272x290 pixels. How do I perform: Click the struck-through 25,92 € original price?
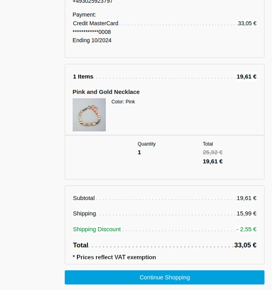(x=212, y=152)
